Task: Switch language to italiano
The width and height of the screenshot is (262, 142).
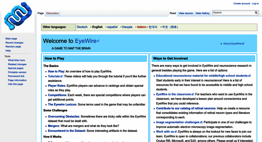Action: click(142, 27)
